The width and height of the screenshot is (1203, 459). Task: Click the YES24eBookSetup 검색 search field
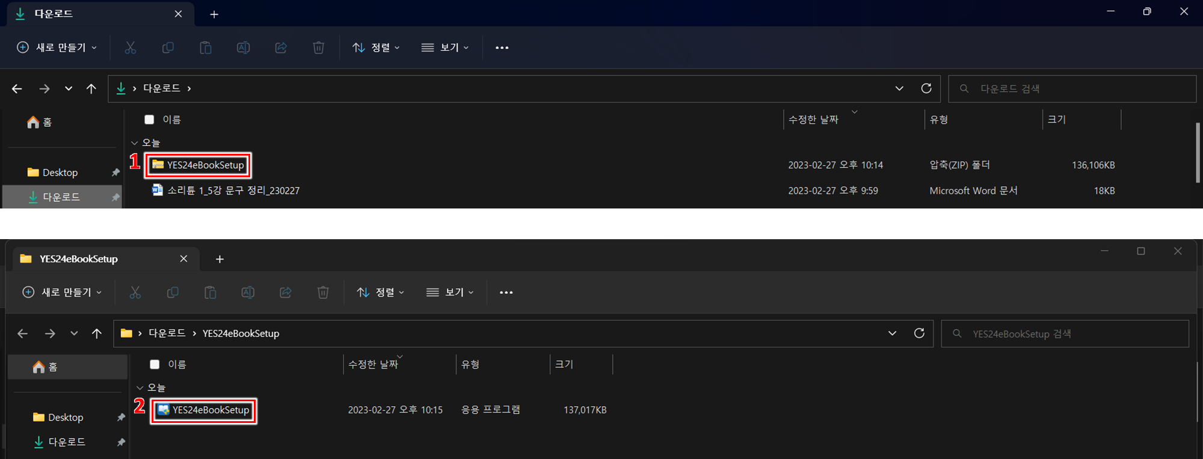coord(1065,333)
